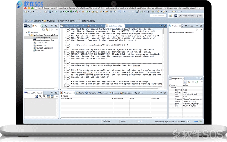
Task: Click the breadcrumb toggle toolbar icon
Action: point(148,12)
